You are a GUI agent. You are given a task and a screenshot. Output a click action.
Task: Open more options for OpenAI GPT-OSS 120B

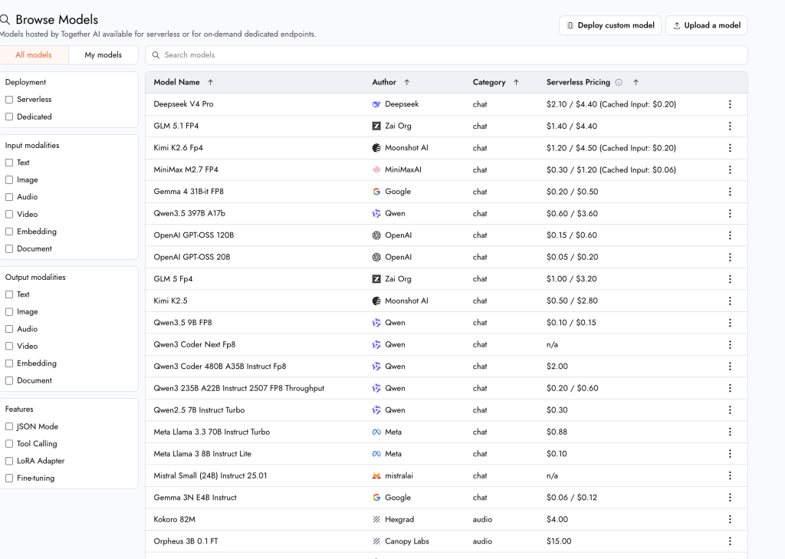730,235
